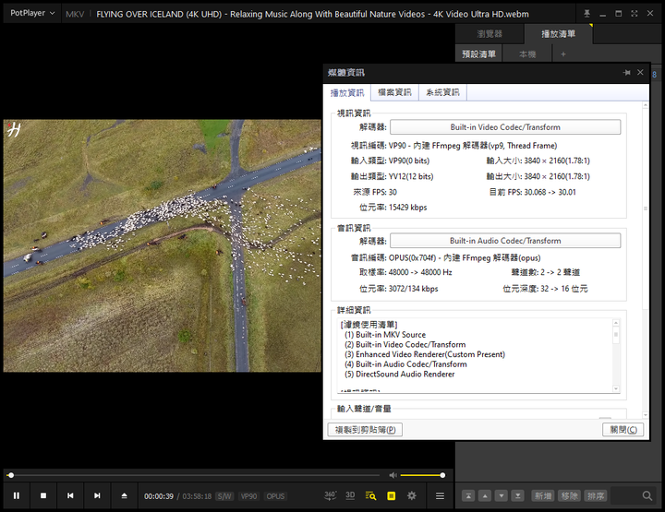Click 移除 remove button in playlist
Screen dimensions: 665x512
(569, 496)
